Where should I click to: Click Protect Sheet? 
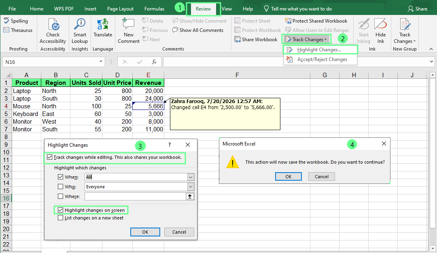[x=252, y=21]
